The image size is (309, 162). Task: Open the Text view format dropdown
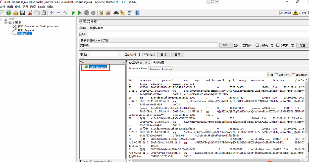(x=123, y=62)
